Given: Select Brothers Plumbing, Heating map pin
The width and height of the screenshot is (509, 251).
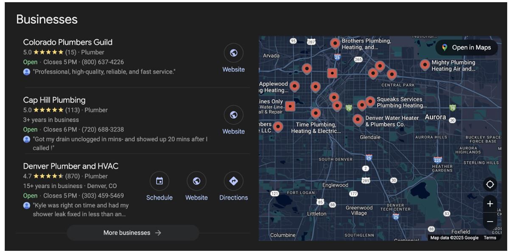Looking at the screenshot, I should [x=335, y=43].
